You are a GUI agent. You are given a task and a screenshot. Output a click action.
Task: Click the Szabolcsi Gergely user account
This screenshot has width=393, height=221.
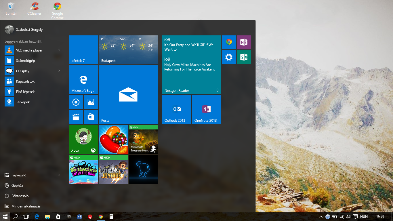tap(24, 29)
